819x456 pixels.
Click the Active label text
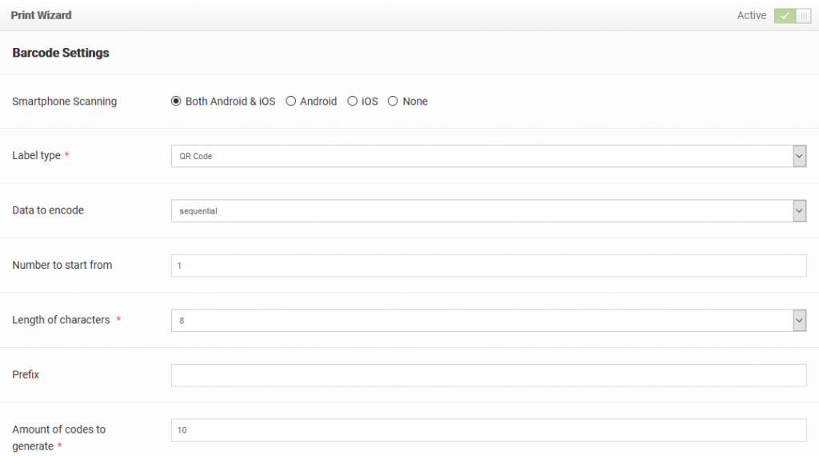(752, 16)
